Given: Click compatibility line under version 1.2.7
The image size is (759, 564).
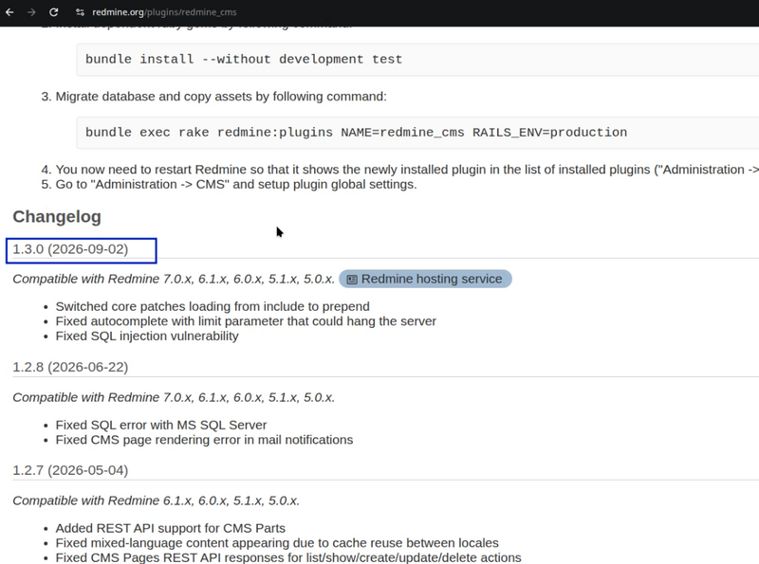Looking at the screenshot, I should tap(156, 500).
